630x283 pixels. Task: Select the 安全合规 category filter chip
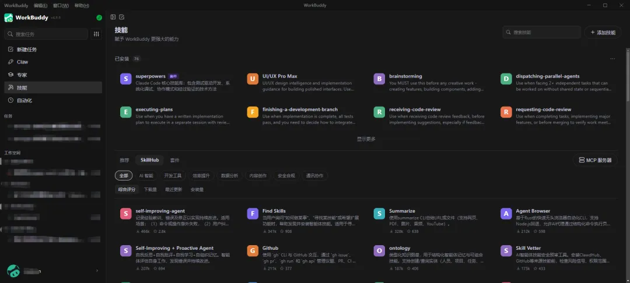tap(286, 176)
